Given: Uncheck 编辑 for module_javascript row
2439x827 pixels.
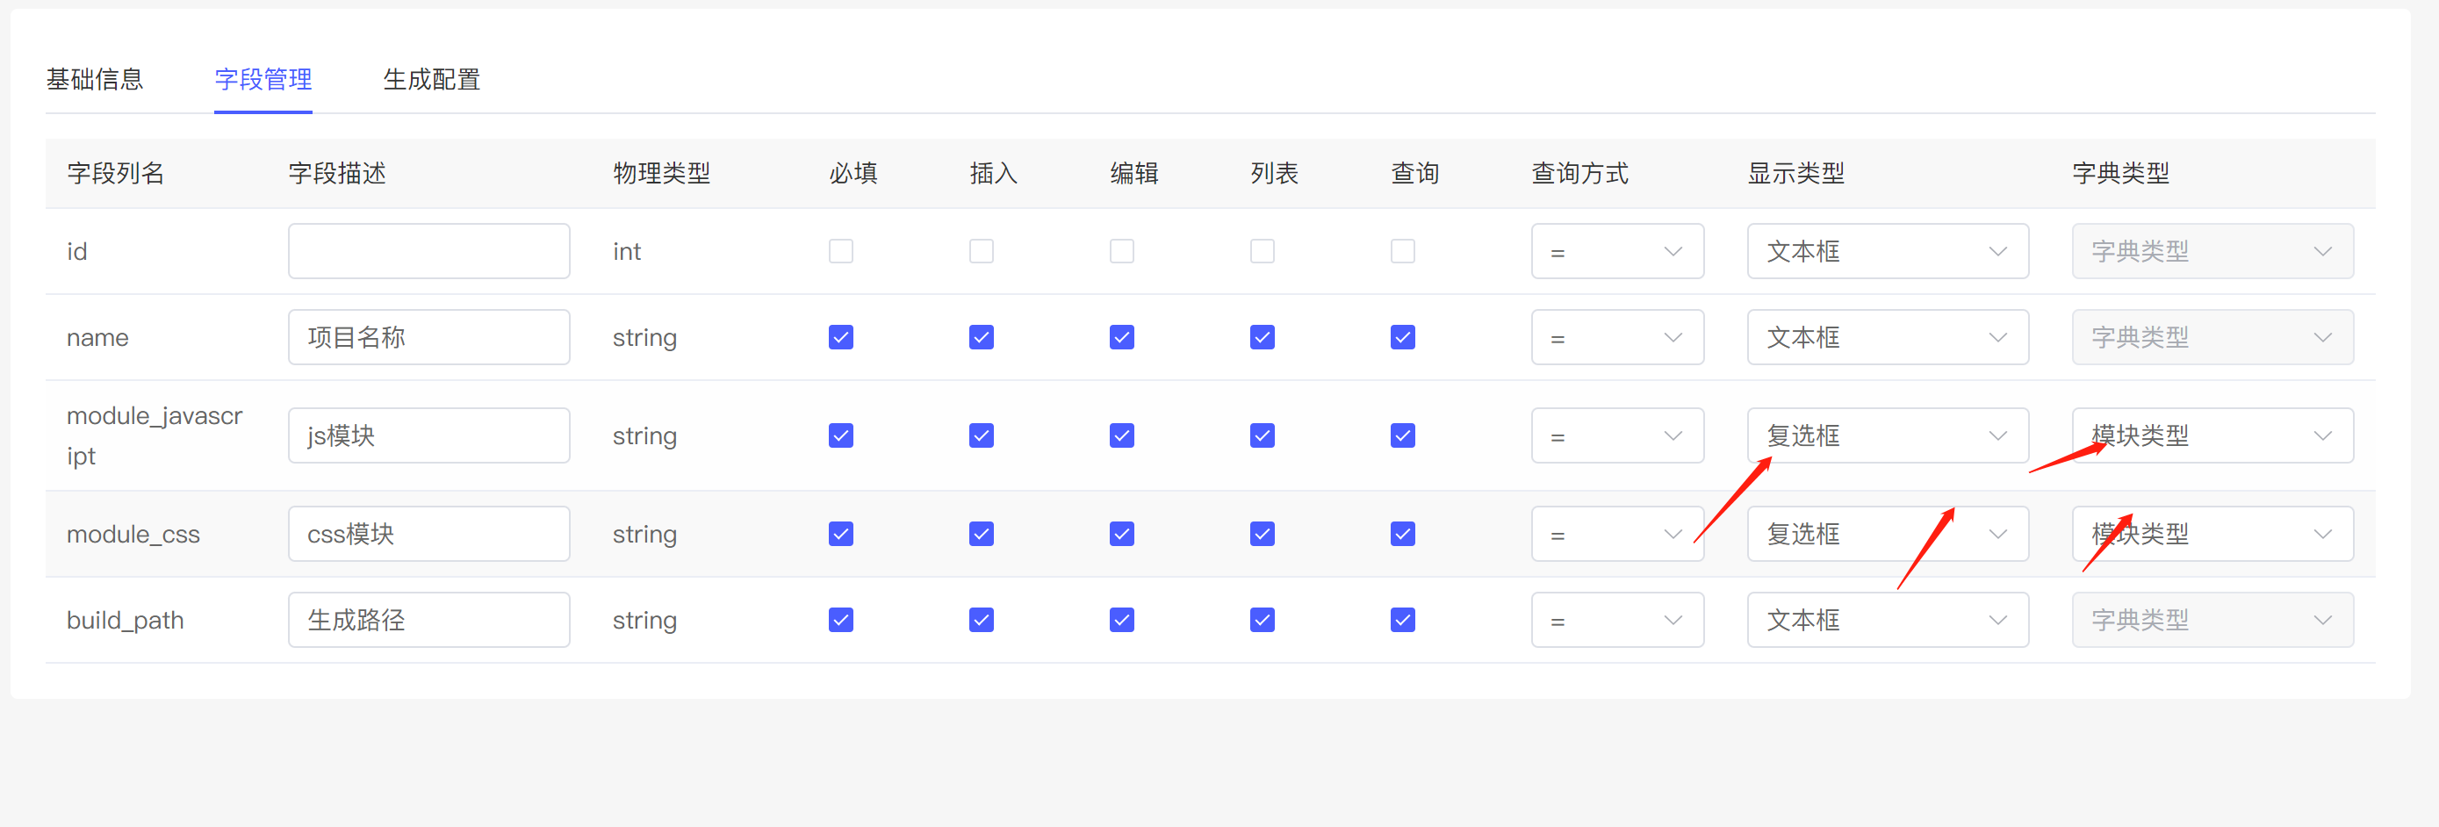Looking at the screenshot, I should 1122,435.
